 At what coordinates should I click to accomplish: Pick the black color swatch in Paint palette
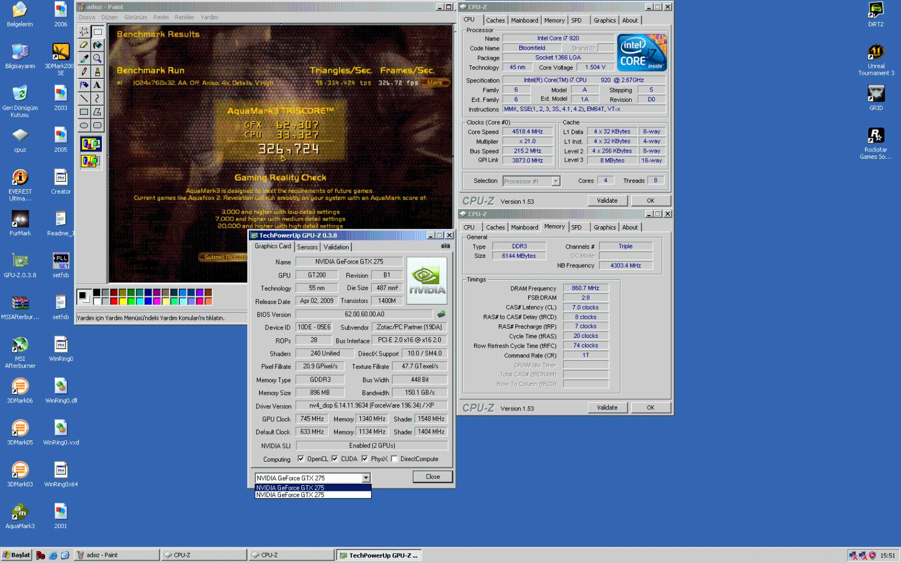[x=97, y=293]
